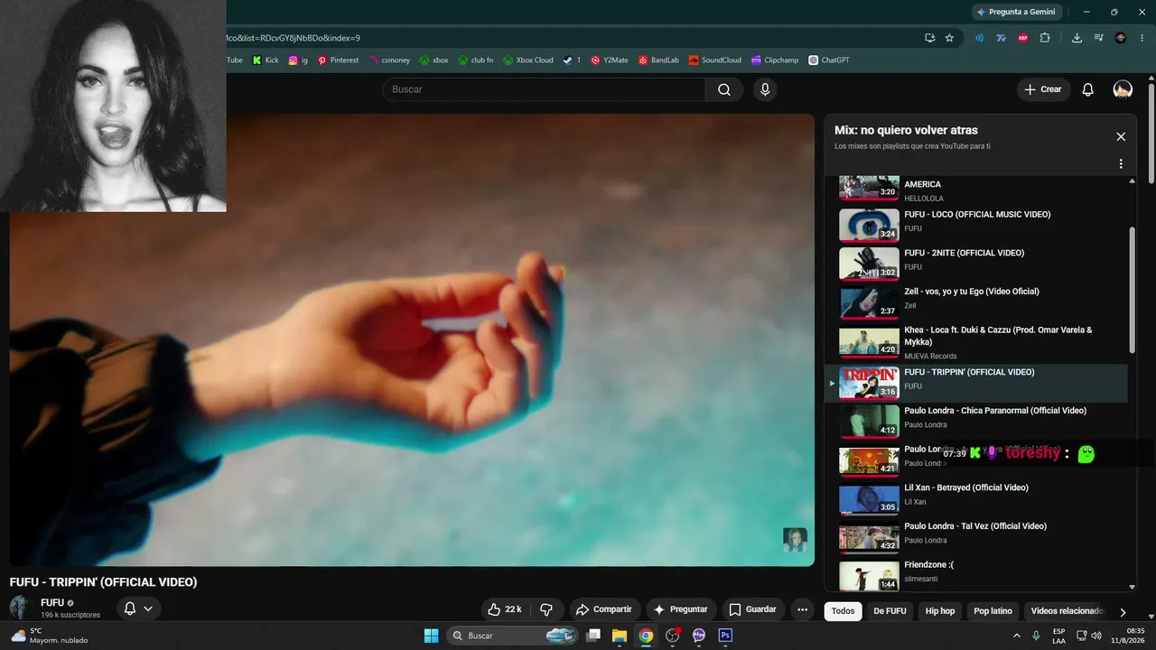
Task: Open subscription notification bell dropdown for FUFU
Action: [138, 608]
